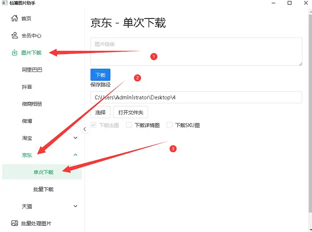
Task: Close the application window
Action: [x=306, y=3]
